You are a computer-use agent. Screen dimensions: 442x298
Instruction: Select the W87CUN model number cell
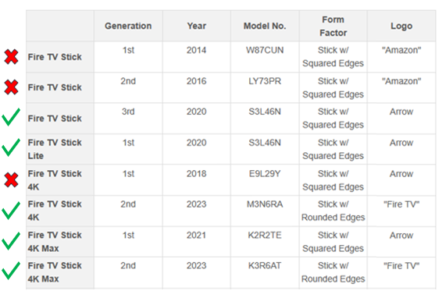coord(265,57)
